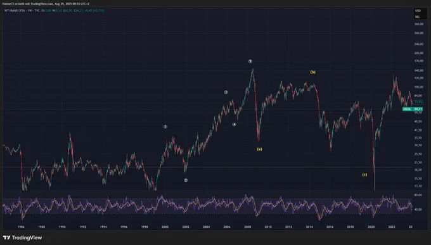This screenshot has height=245, width=431.
Task: Click the 1986 label on time axis
Action: [21, 227]
